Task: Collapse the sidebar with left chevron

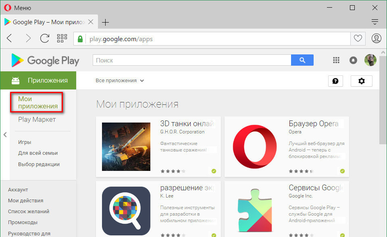Action: coord(5,135)
